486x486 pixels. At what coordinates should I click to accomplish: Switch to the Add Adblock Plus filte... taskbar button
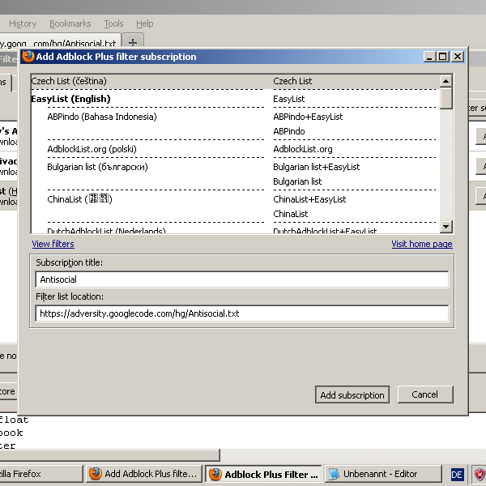(144, 474)
